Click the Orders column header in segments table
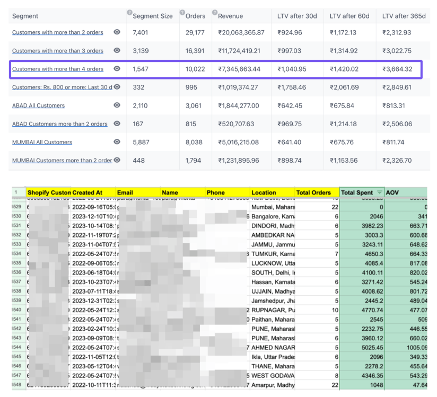Viewport: 437px width, 397px height. point(195,16)
